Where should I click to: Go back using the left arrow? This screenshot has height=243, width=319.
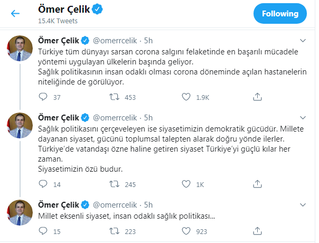point(15,14)
